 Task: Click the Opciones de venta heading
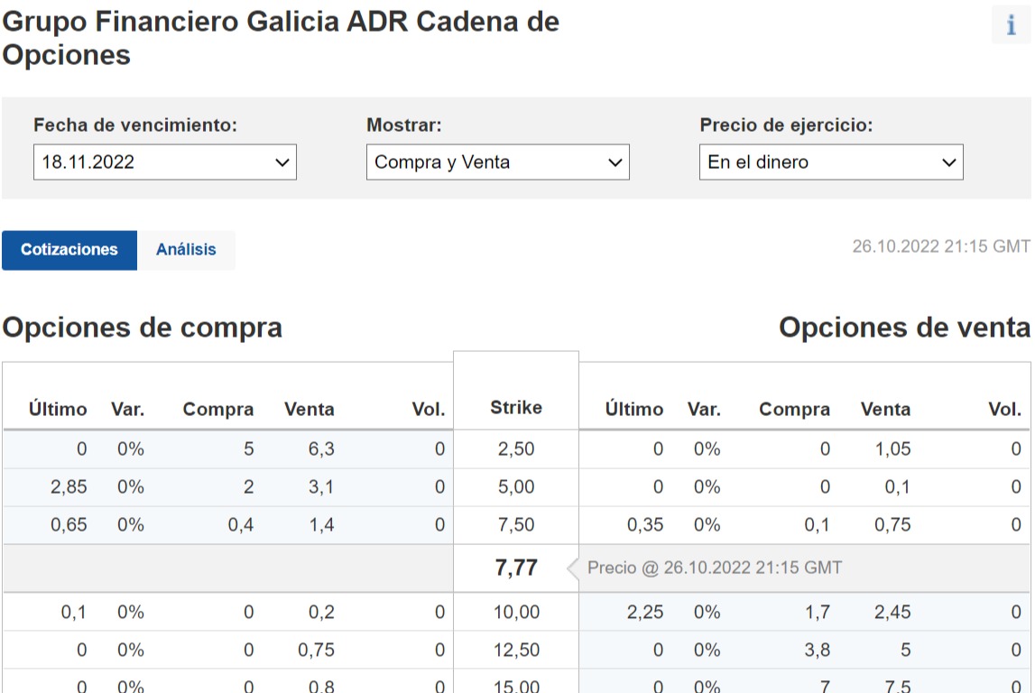pos(904,328)
